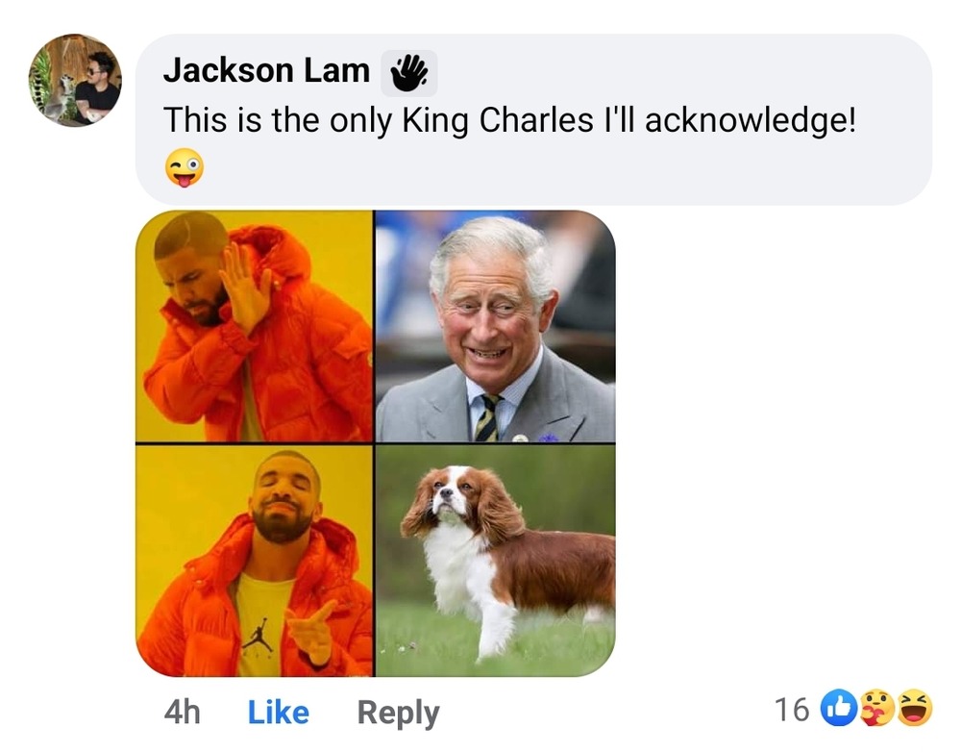
Task: Open the bottom-left approving pointing meme panel
Action: (255, 561)
